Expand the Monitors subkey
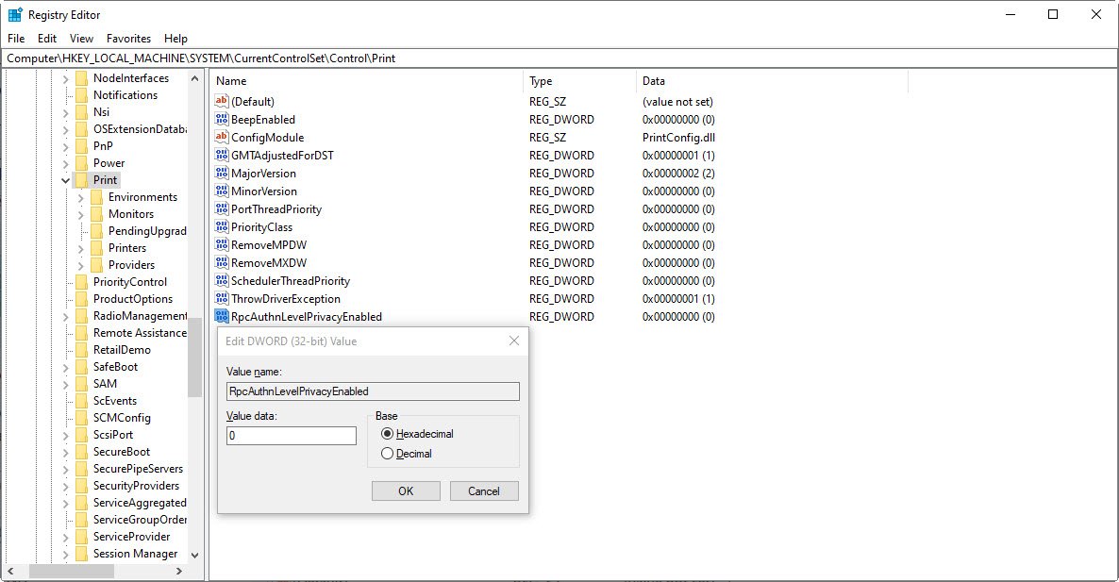The width and height of the screenshot is (1119, 582). point(80,215)
